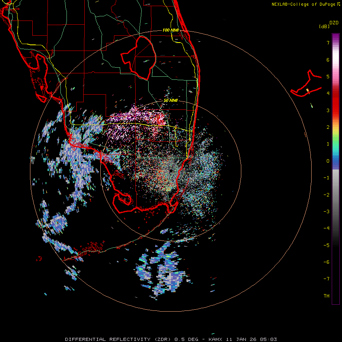This screenshot has width=342, height=342.
Task: Click the -1 value on color scale
Action: (326, 178)
